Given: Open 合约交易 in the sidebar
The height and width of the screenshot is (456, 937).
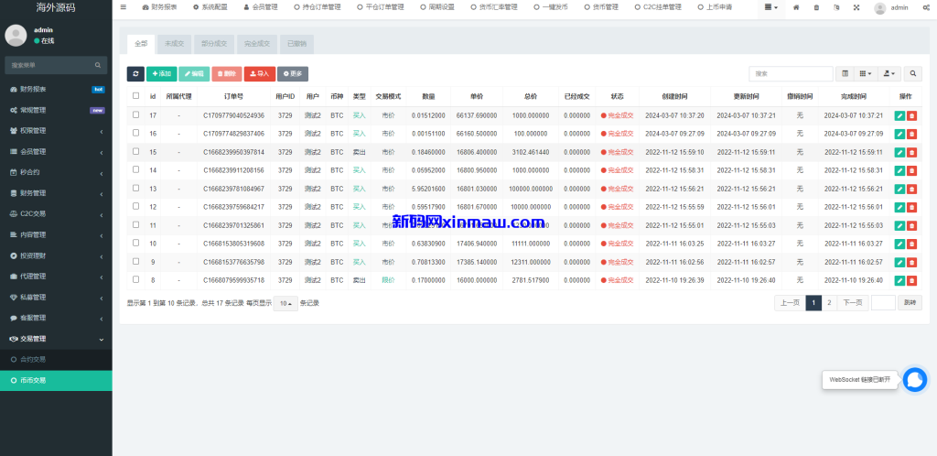Looking at the screenshot, I should pyautogui.click(x=56, y=359).
